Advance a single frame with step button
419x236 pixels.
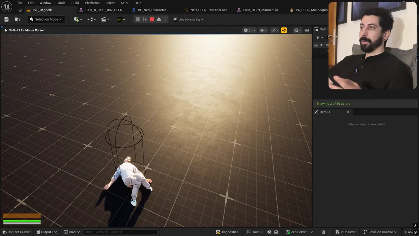(x=145, y=20)
